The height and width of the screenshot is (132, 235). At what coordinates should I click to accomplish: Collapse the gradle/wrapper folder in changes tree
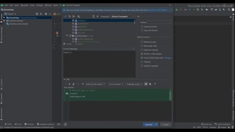[x=67, y=36]
